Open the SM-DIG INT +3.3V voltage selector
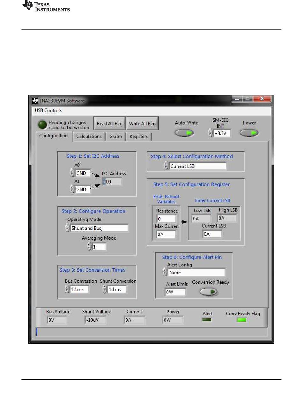Screen dimensions: 303x396 pos(222,133)
